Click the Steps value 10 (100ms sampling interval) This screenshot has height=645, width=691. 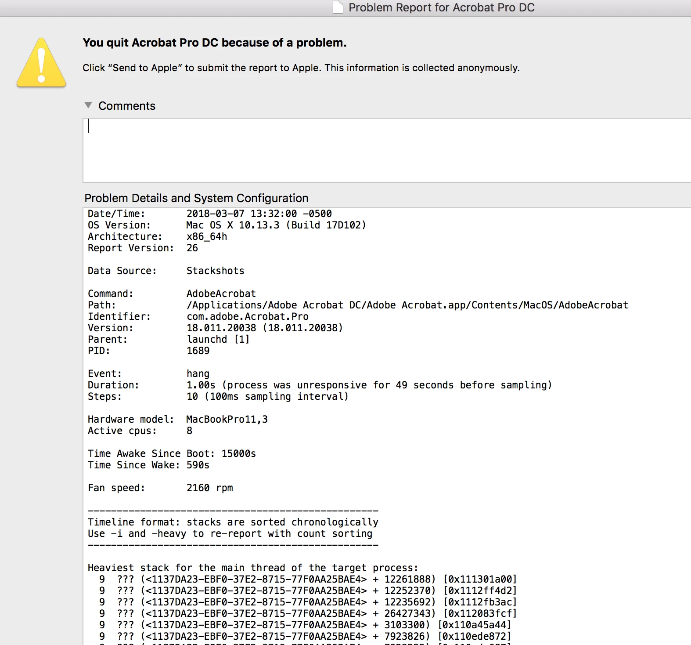click(267, 397)
